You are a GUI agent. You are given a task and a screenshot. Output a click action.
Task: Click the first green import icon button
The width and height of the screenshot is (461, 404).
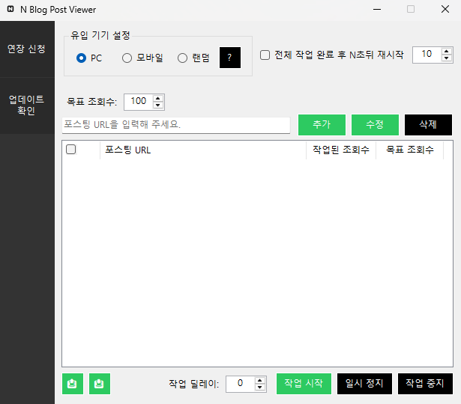(73, 384)
